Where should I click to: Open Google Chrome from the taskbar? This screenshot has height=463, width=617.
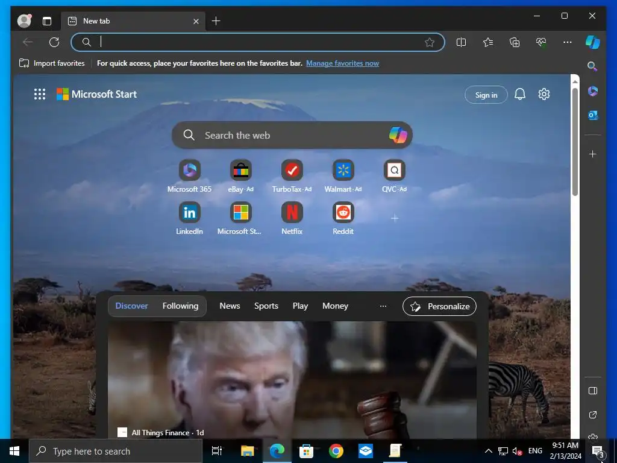click(x=336, y=451)
